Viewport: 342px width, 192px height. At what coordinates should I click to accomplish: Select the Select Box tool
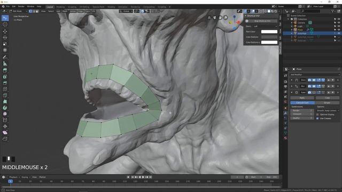(x=5, y=18)
